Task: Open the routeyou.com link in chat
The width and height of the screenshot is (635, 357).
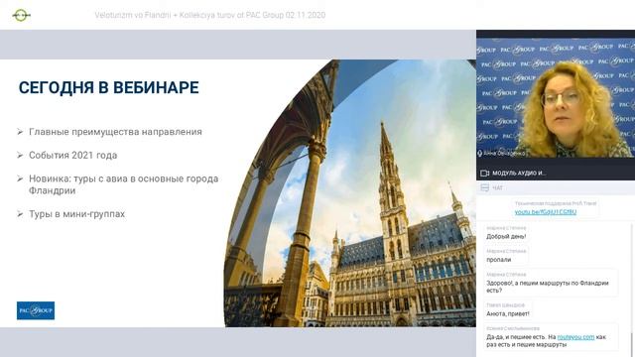Action: click(575, 337)
